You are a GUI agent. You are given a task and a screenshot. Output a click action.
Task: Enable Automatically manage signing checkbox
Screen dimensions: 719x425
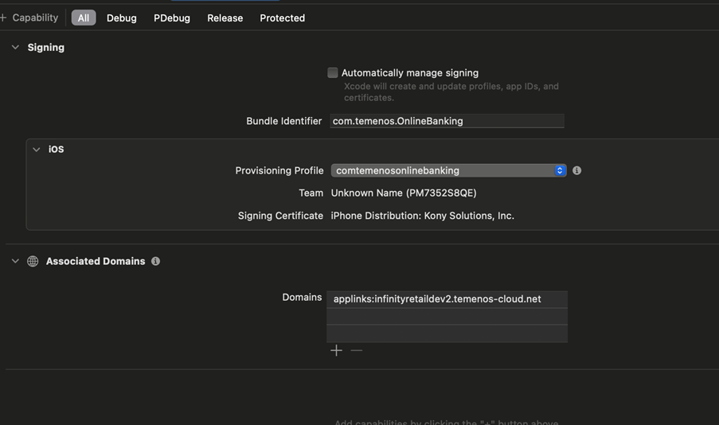(x=333, y=73)
